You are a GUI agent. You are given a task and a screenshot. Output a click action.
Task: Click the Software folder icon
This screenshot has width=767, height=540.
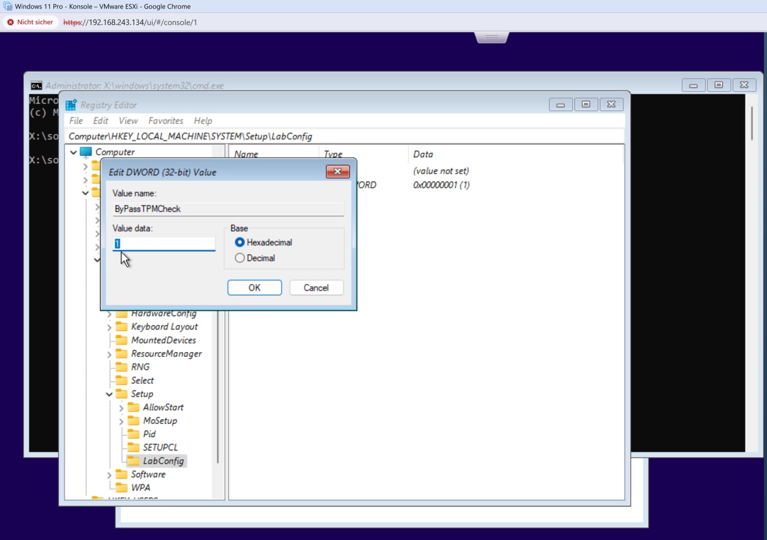[122, 474]
